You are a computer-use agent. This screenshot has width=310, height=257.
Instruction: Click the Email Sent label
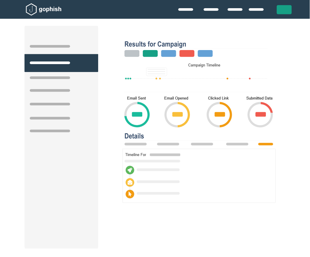tap(136, 98)
